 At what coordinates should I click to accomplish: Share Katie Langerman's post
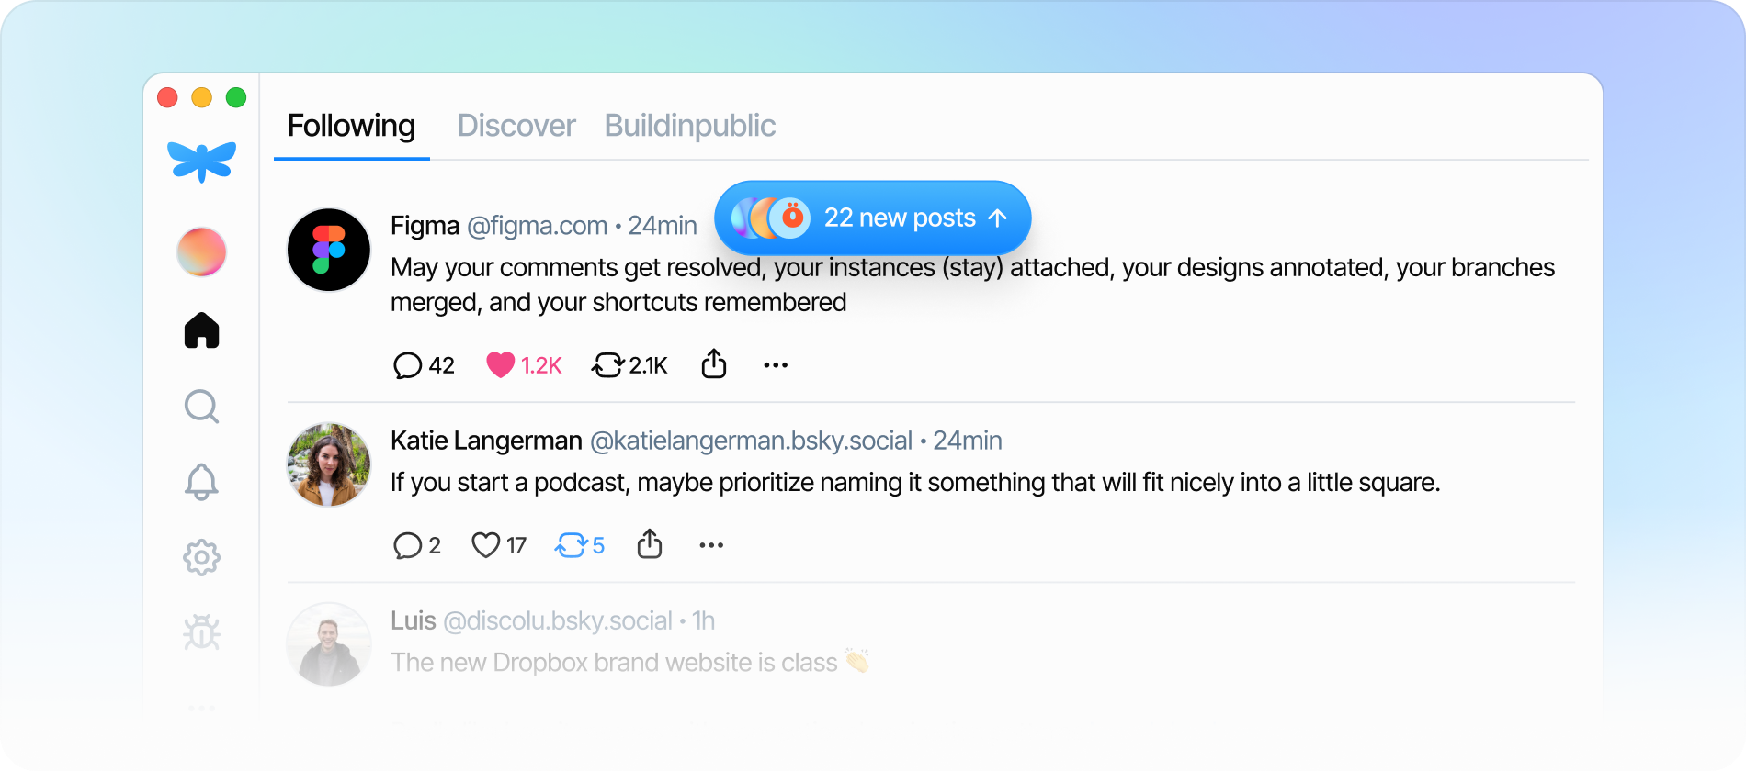(x=650, y=544)
